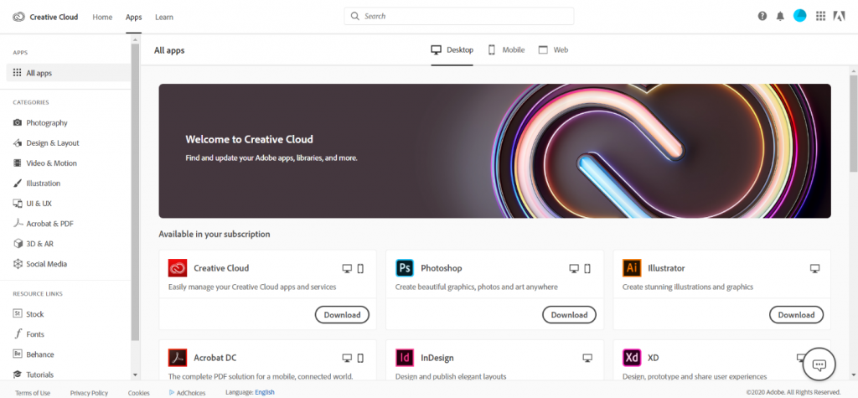Open the Apps tab in header
This screenshot has width=858, height=398.
coord(133,17)
